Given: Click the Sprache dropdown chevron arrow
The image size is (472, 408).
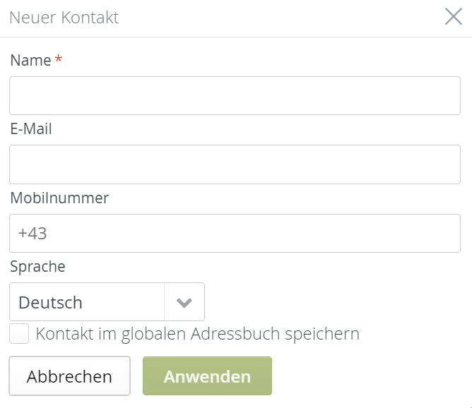Looking at the screenshot, I should click(184, 303).
